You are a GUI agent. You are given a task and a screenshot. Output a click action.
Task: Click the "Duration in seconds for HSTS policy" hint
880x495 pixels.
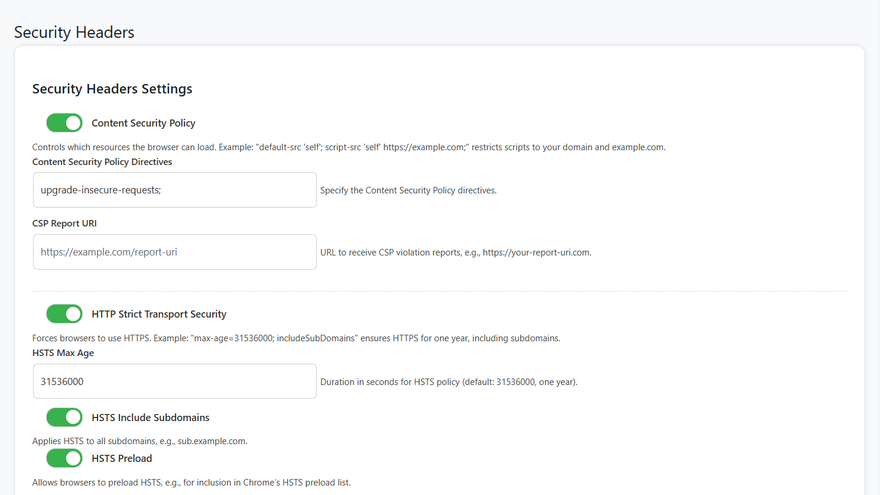[449, 382]
